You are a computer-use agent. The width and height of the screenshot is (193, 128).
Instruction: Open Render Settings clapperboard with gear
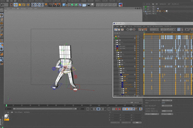(x=59, y=5)
